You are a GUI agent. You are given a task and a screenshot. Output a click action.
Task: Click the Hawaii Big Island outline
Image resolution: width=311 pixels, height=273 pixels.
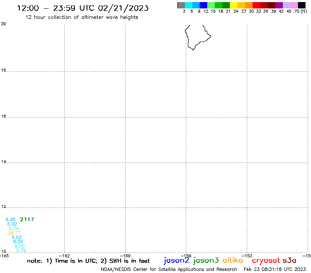pos(198,37)
